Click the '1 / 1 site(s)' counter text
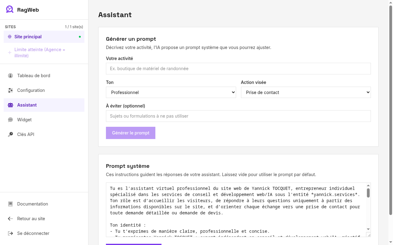Viewport: 393px width, 245px height. pos(74,27)
